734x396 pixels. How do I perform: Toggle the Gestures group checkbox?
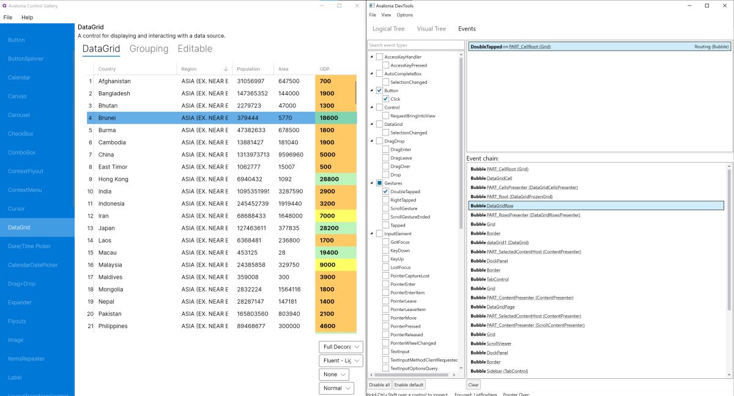379,183
